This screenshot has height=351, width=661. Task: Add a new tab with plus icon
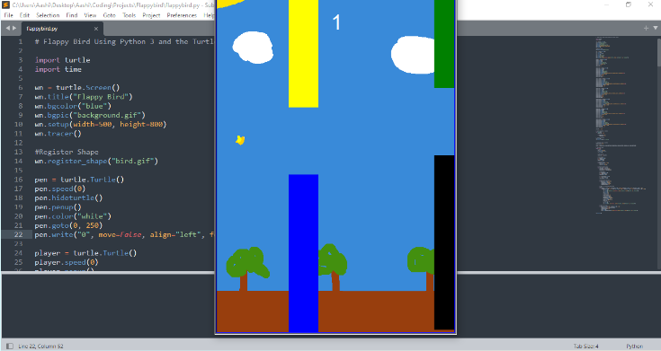tap(646, 28)
